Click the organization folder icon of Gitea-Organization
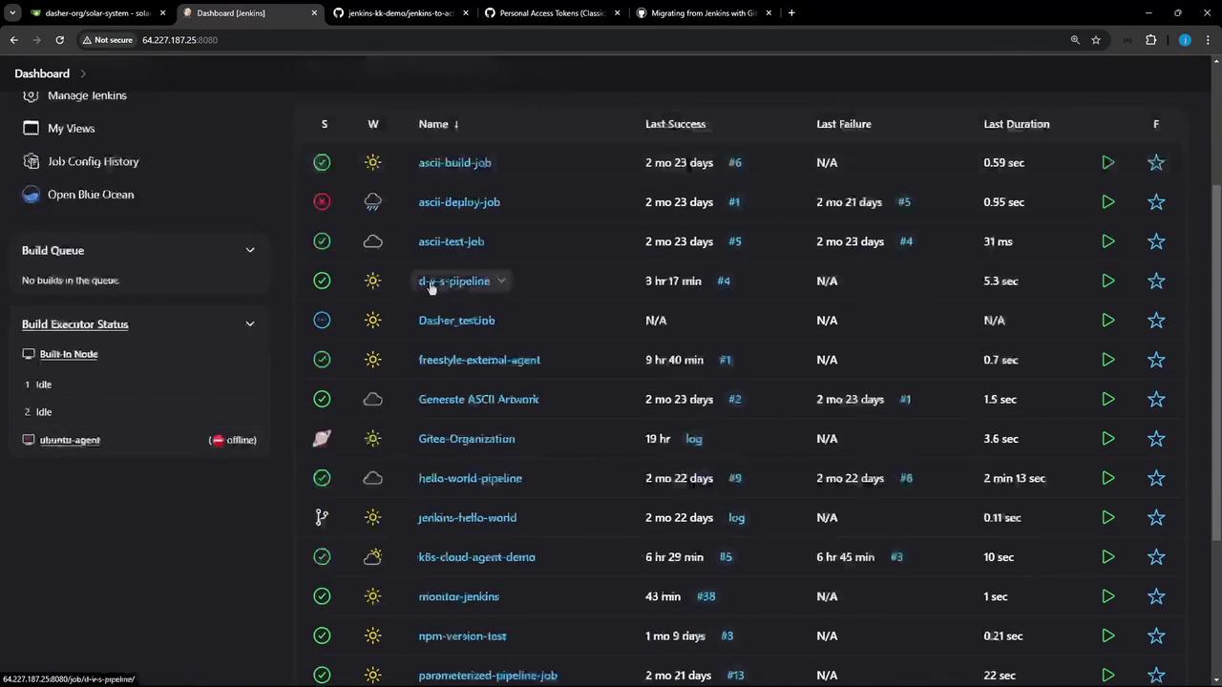Screen dimensions: 1222x687 322,439
